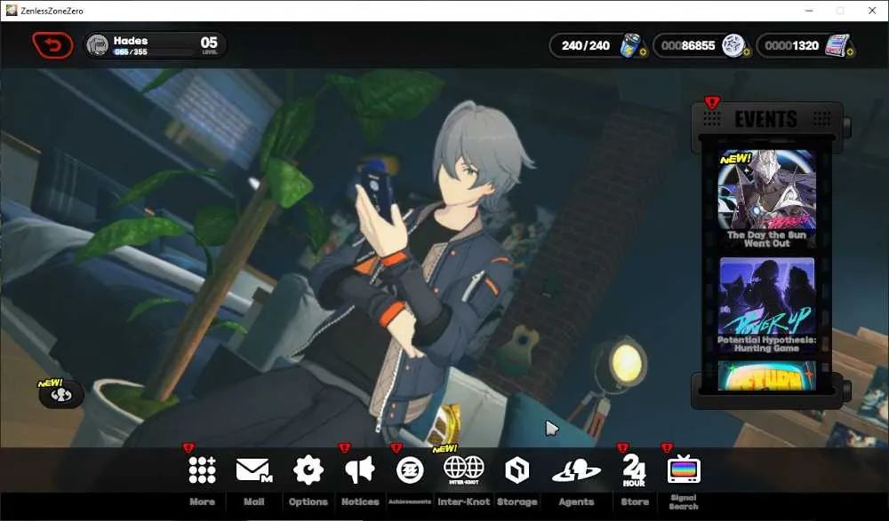The width and height of the screenshot is (889, 521).
Task: Click the red back arrow button
Action: [52, 45]
